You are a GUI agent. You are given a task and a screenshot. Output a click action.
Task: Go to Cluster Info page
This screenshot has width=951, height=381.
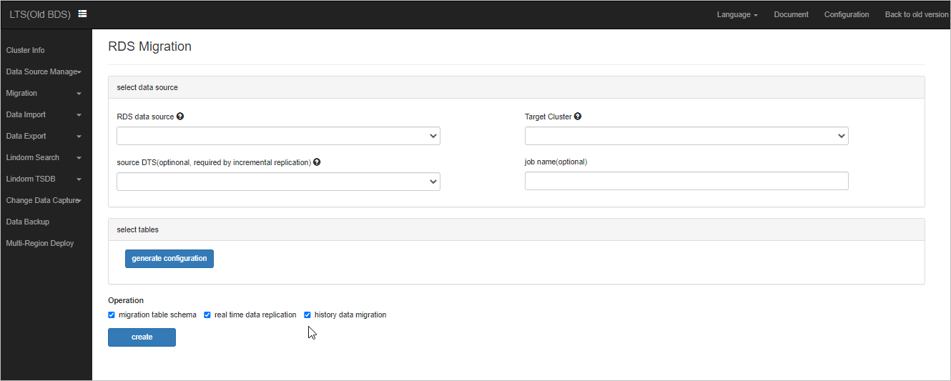click(x=25, y=50)
